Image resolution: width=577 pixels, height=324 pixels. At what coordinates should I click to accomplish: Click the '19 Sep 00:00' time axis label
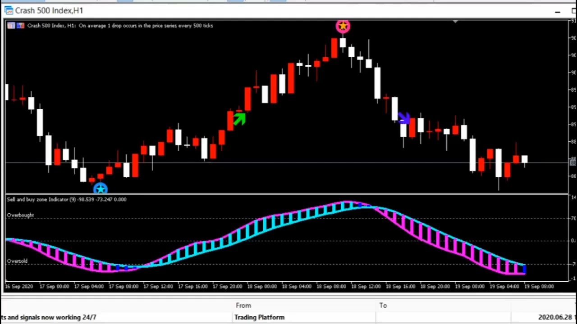470,286
